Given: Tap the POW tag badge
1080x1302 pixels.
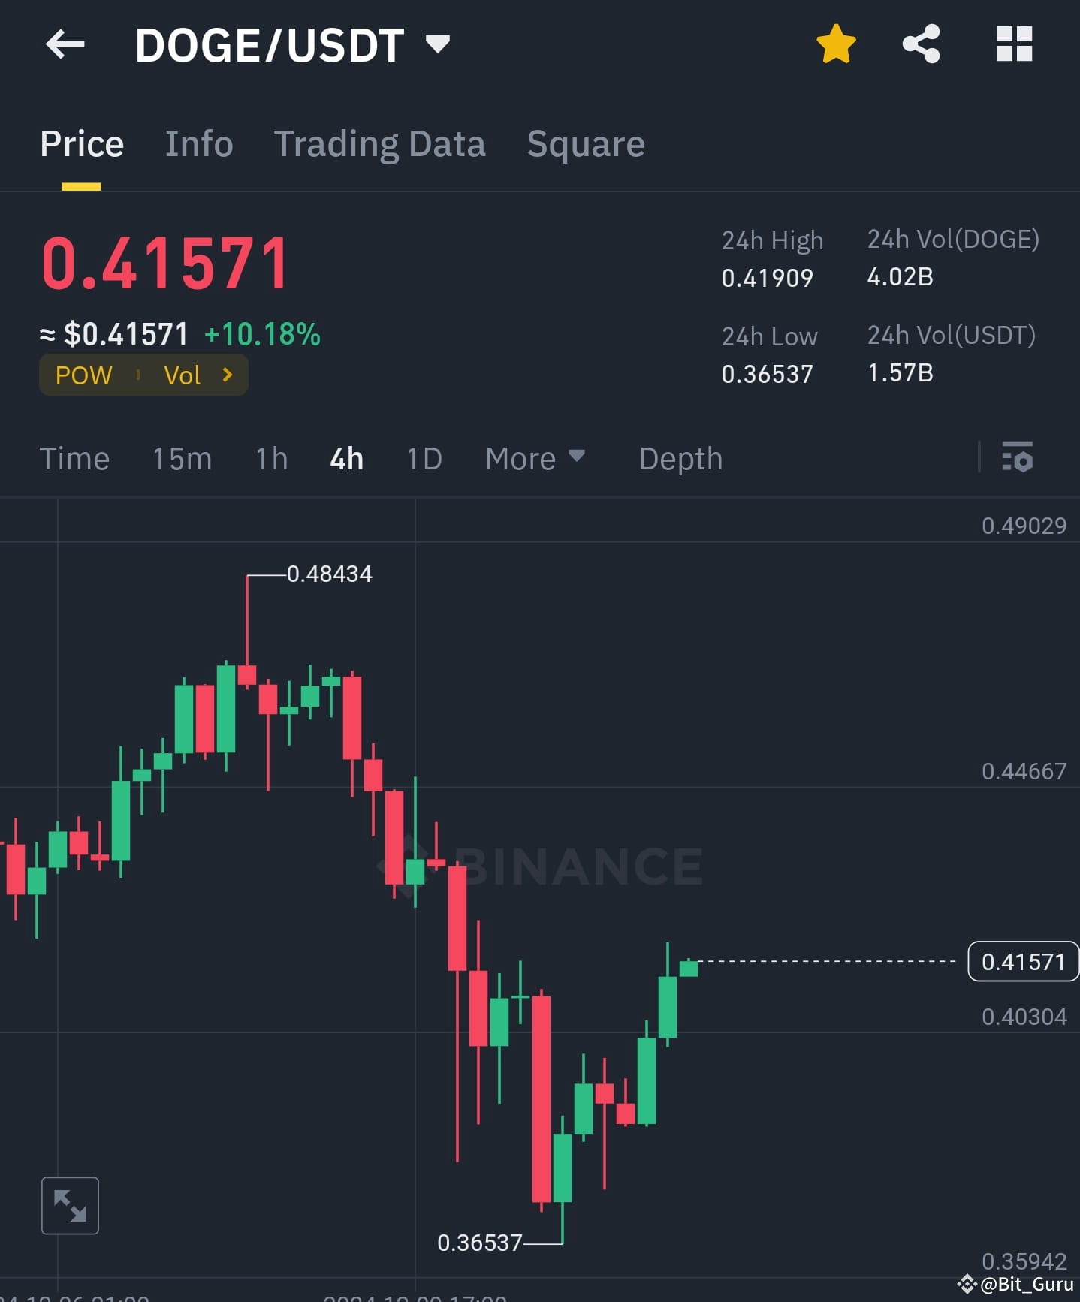Looking at the screenshot, I should [83, 375].
